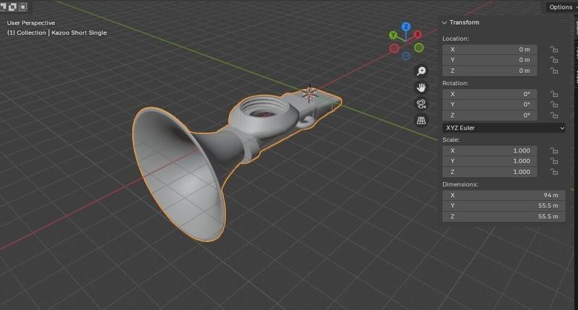The image size is (578, 310).
Task: Lock the Location Z value
Action: 553,70
